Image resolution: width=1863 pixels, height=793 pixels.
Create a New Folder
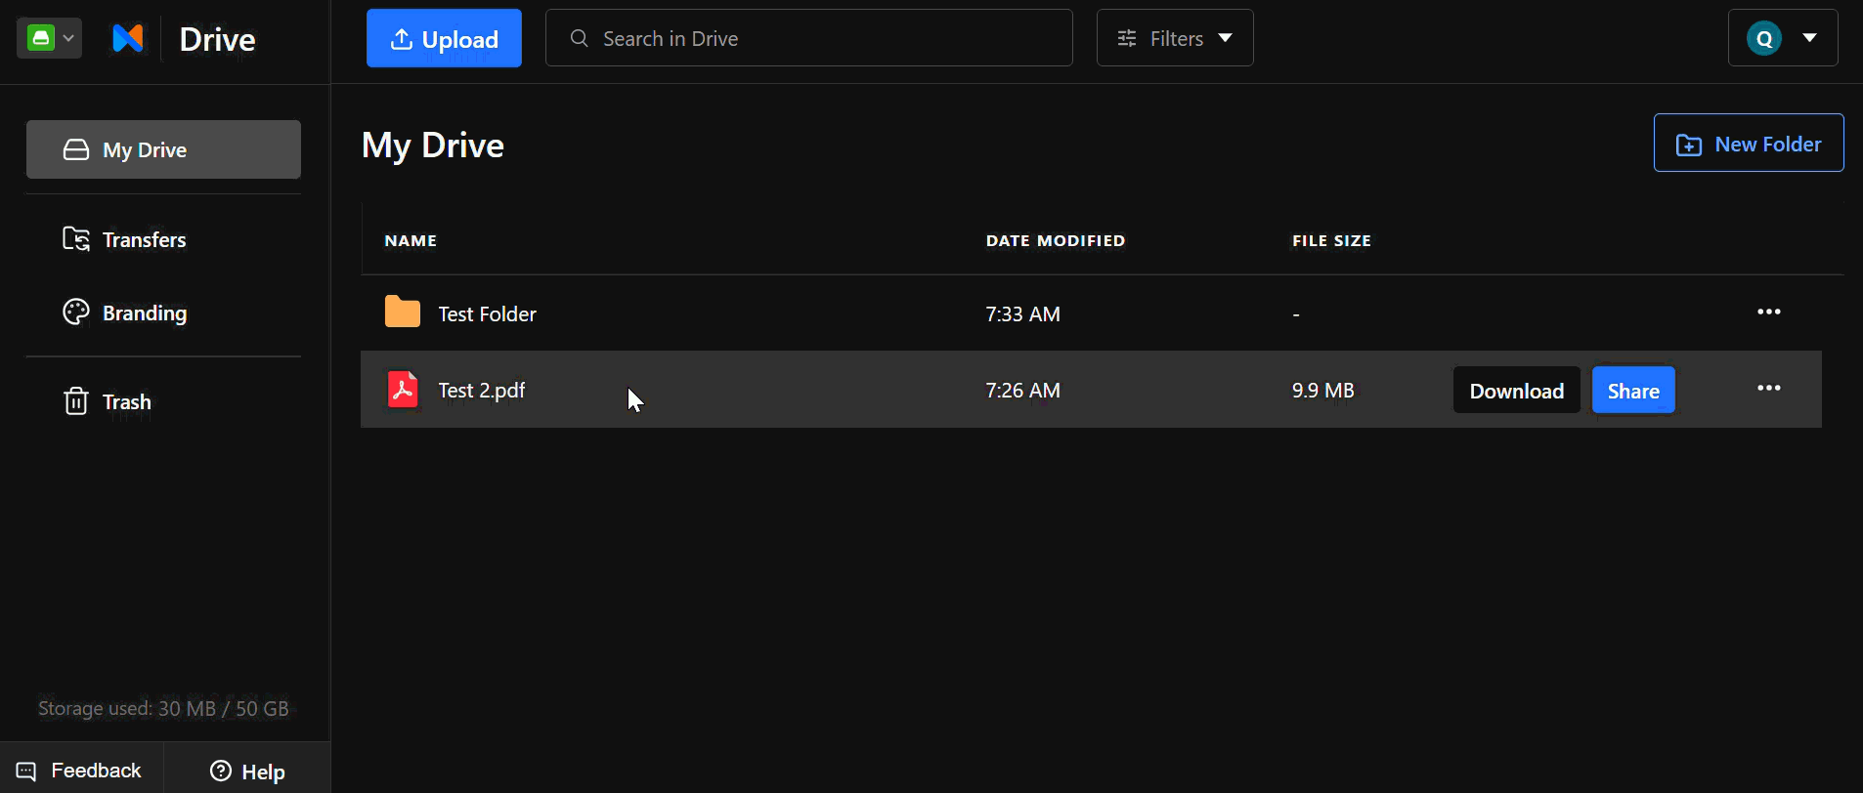click(x=1749, y=143)
